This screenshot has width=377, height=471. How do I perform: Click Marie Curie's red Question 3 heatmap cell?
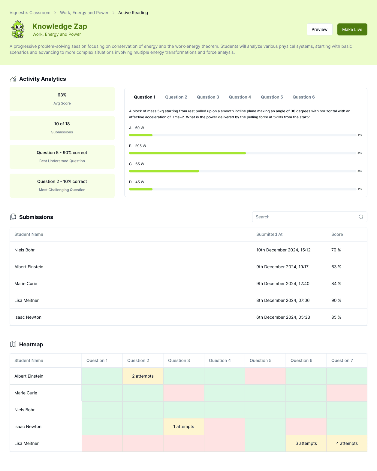184,393
